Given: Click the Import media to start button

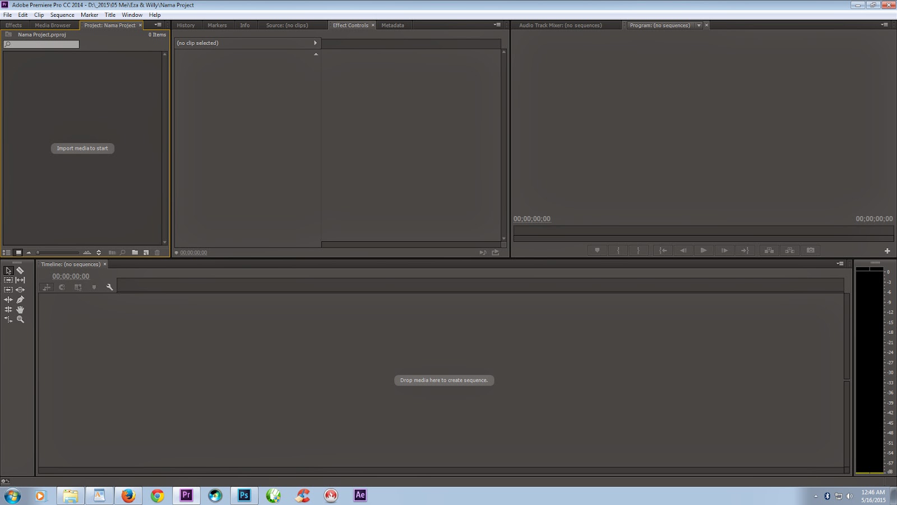Looking at the screenshot, I should pos(82,148).
